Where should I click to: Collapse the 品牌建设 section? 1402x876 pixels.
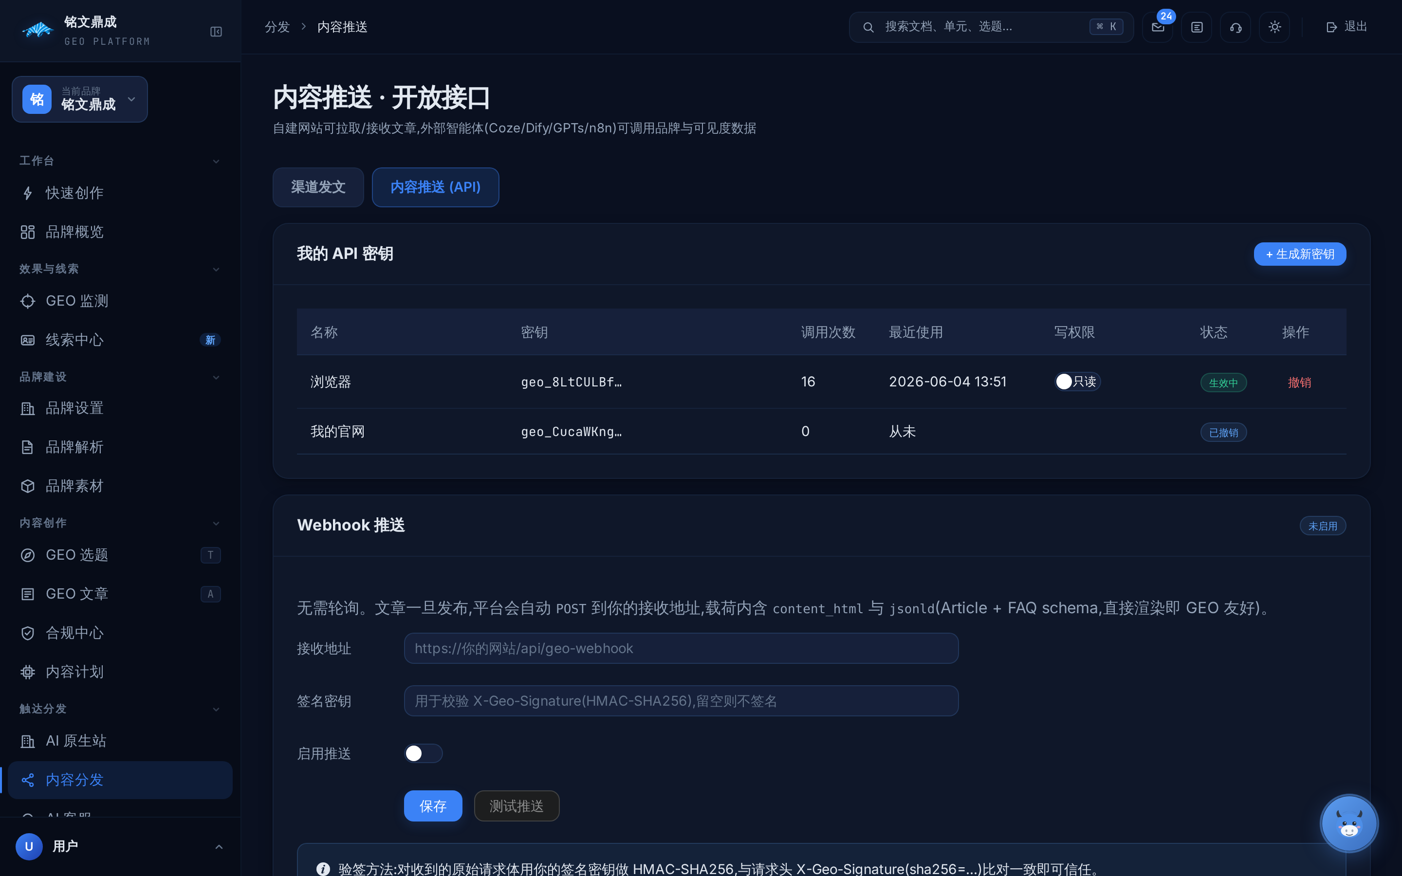point(216,377)
